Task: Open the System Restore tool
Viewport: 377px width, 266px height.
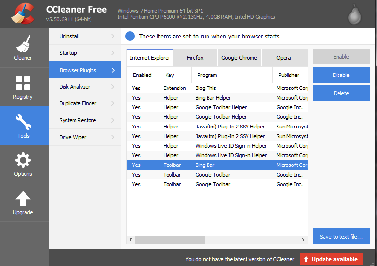Action: [x=85, y=120]
